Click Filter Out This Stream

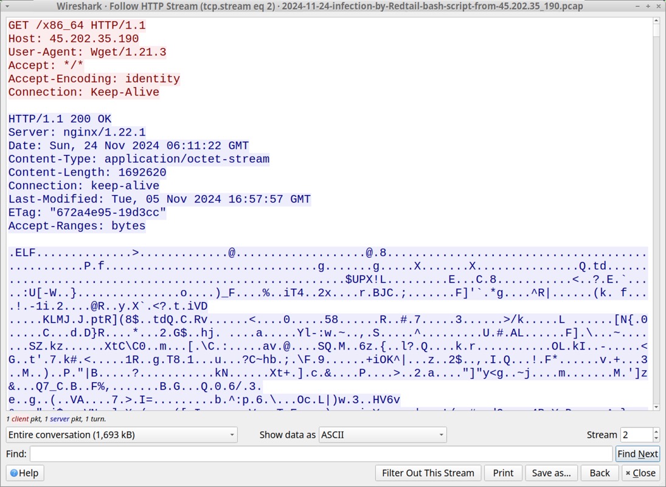pos(428,473)
